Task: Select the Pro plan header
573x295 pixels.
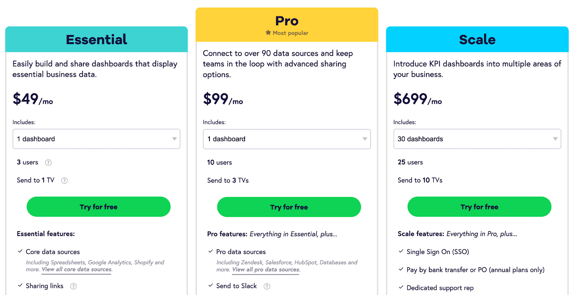Action: (x=287, y=25)
